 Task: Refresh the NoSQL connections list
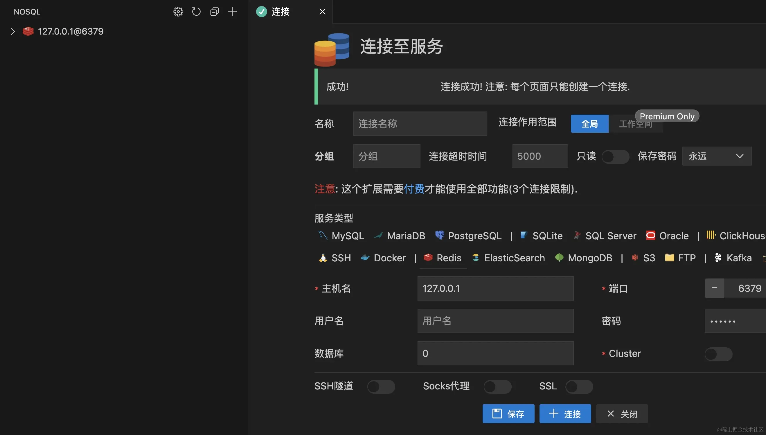point(196,12)
